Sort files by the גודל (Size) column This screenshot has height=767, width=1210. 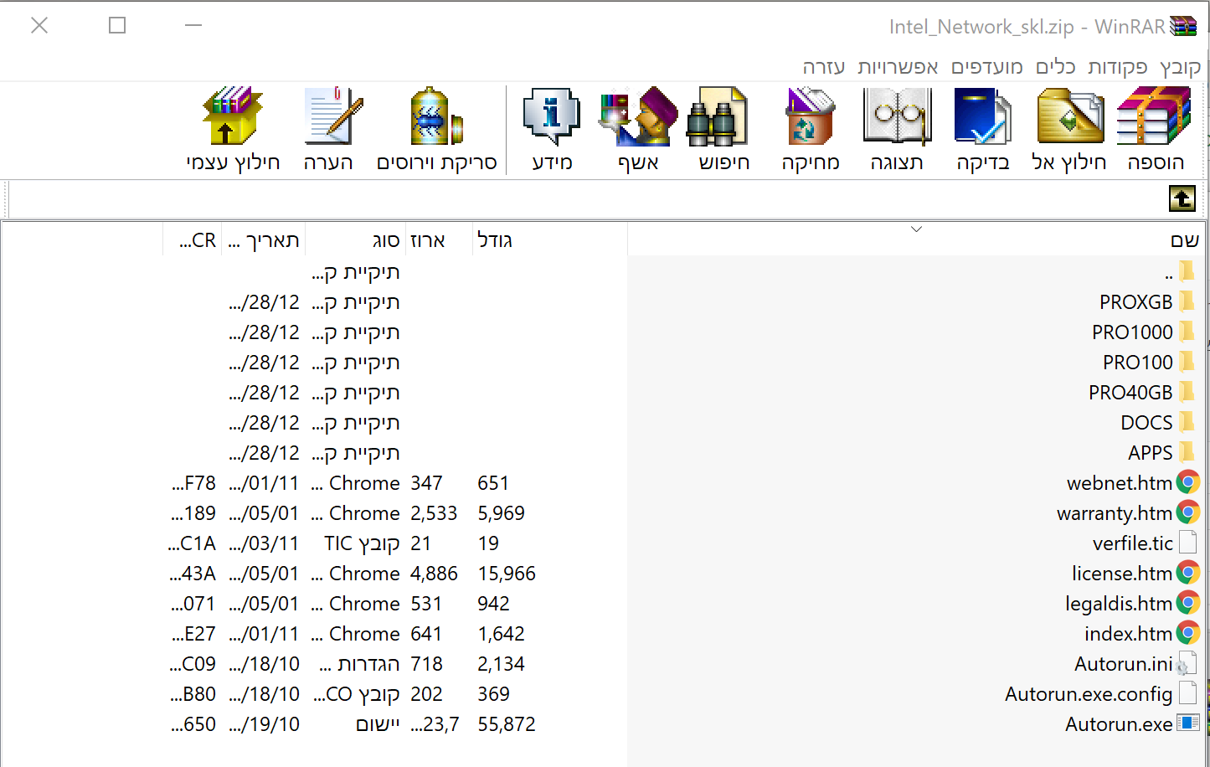point(549,240)
